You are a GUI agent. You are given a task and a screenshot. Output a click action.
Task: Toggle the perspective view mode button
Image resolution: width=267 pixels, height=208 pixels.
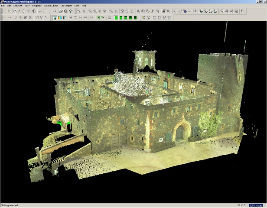tap(61, 11)
